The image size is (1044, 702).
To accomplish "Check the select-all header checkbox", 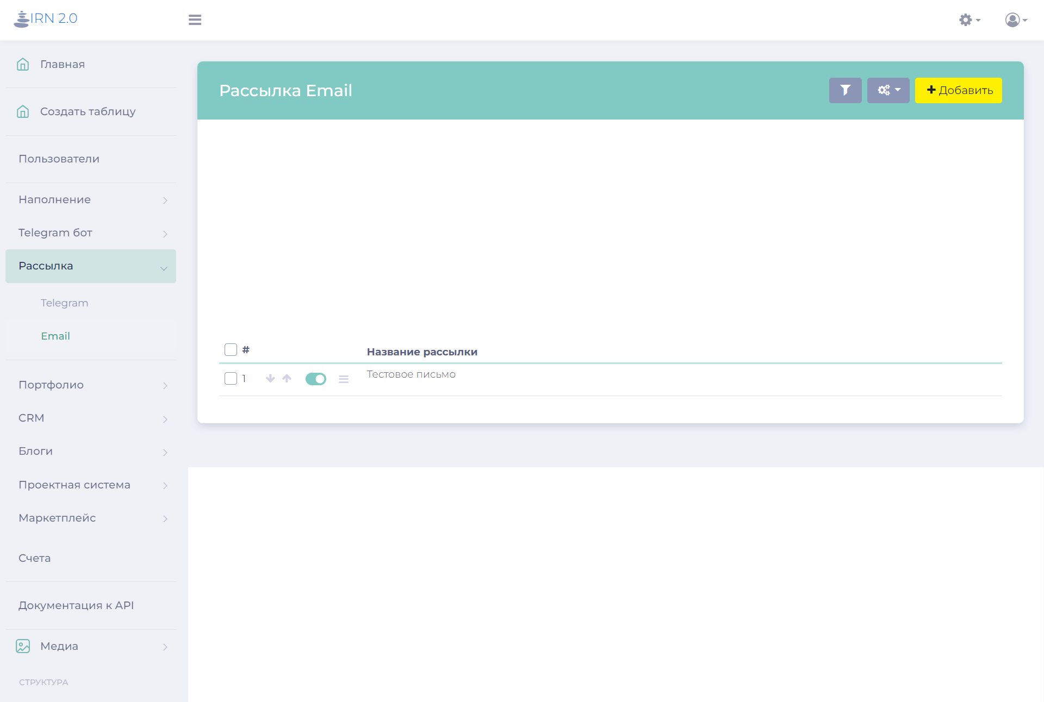I will 231,349.
